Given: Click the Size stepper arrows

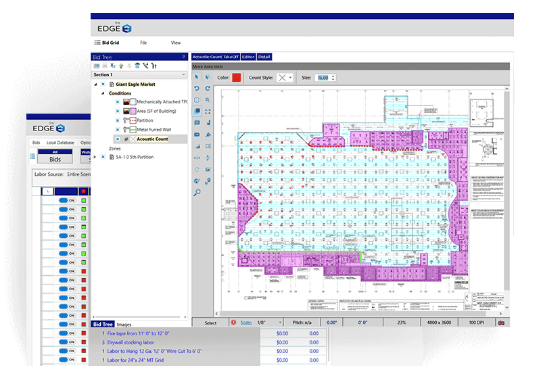Looking at the screenshot, I should (333, 78).
